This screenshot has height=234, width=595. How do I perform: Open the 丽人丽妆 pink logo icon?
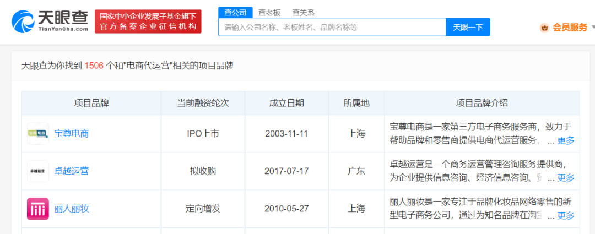click(x=38, y=209)
